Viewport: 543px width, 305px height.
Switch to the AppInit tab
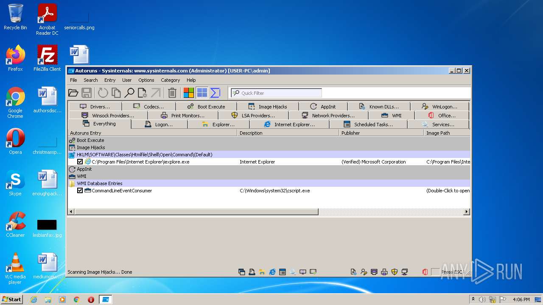pos(323,107)
